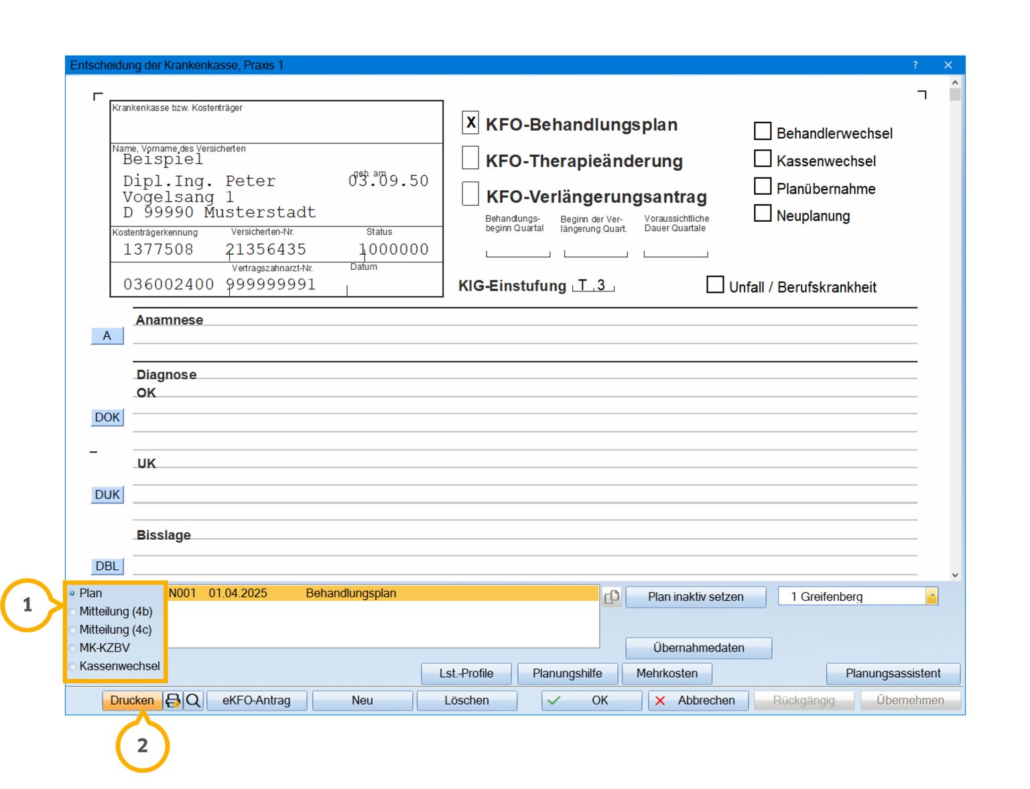Launch the Planungsassistent
The width and height of the screenshot is (1030, 789).
coord(893,674)
